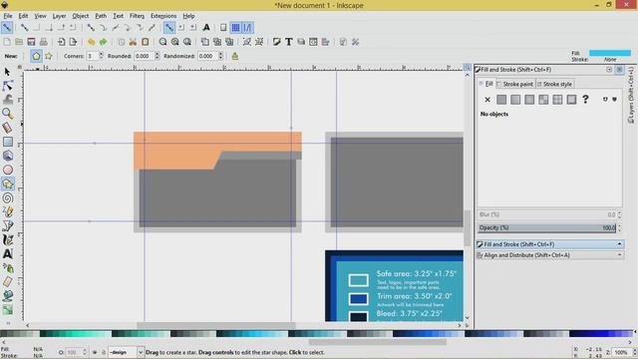638x359 pixels.
Task: Click the Import file icon
Action: [61, 42]
